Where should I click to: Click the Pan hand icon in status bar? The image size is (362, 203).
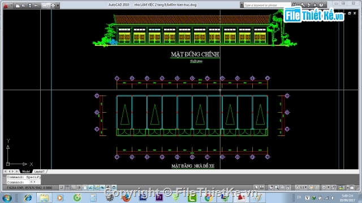pos(270,188)
